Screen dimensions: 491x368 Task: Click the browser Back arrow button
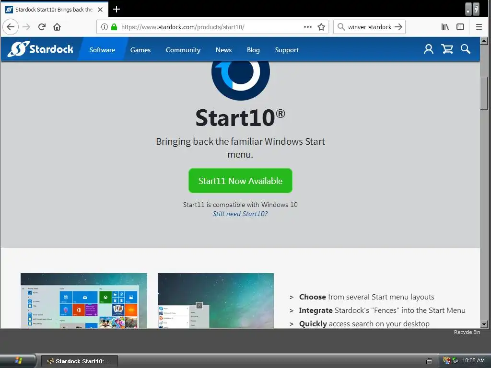click(x=11, y=27)
